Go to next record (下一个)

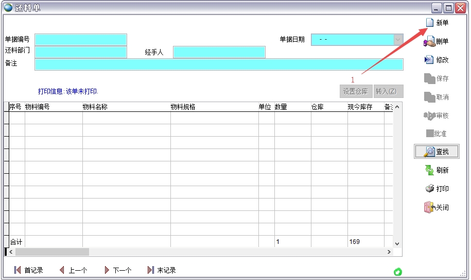(107, 270)
